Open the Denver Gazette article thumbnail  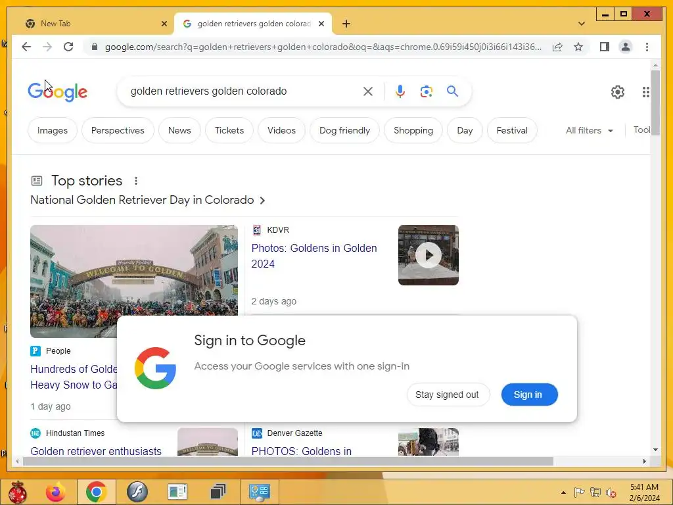pyautogui.click(x=428, y=441)
